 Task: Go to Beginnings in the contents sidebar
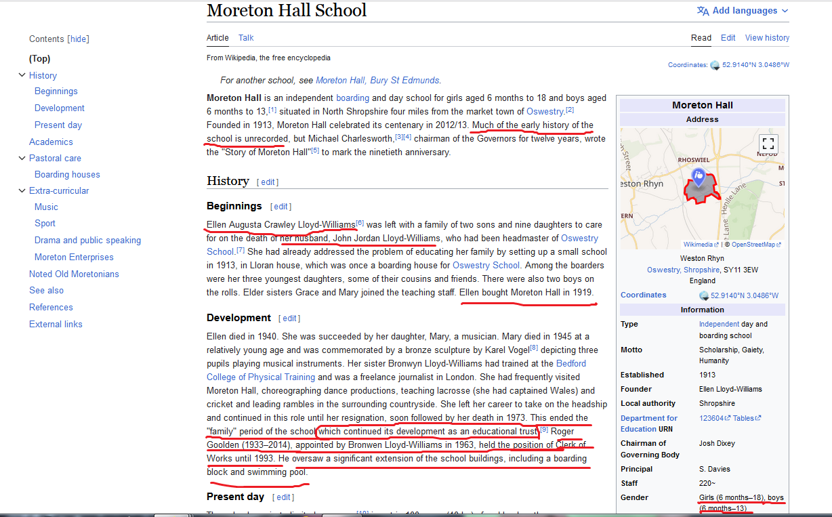(x=56, y=91)
